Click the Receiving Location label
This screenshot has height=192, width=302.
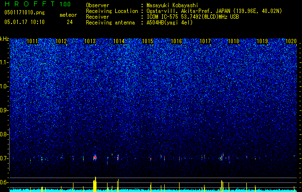click(x=112, y=11)
